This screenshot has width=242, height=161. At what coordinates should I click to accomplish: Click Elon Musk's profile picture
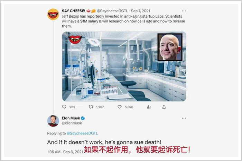(x=53, y=121)
